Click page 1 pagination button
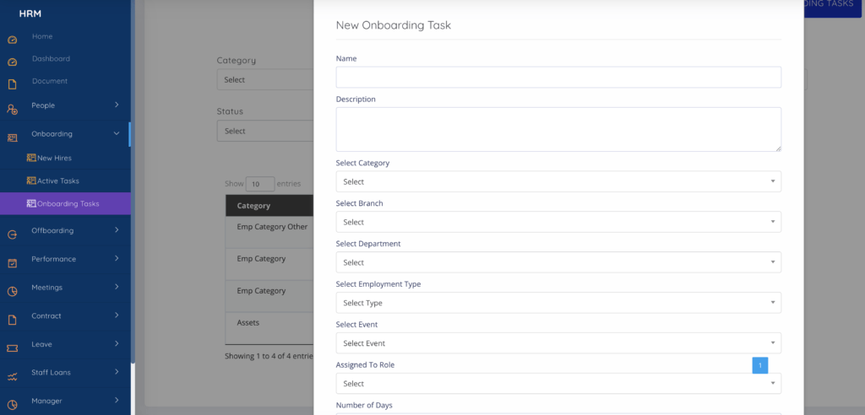865x415 pixels. tap(760, 365)
